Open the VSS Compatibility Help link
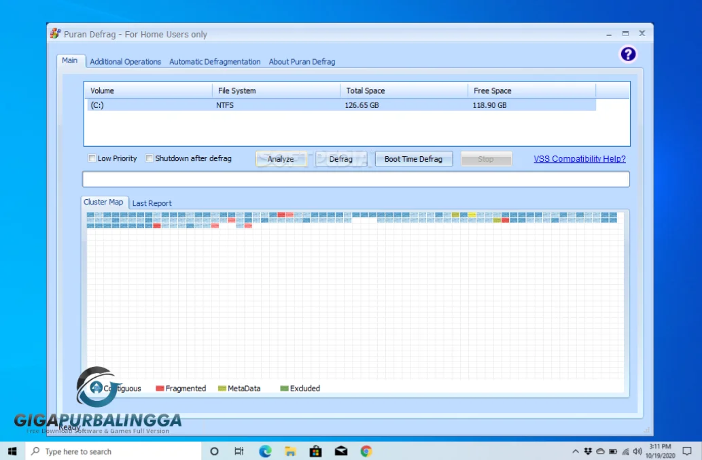 coord(578,158)
